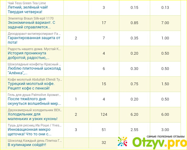Click product name 'Двухкамерный холодильник BEK'
The height and width of the screenshot is (150, 187).
(34, 110)
